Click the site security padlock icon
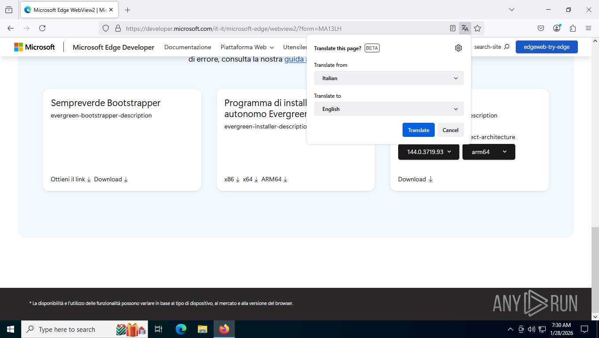Image resolution: width=599 pixels, height=338 pixels. 118,28
